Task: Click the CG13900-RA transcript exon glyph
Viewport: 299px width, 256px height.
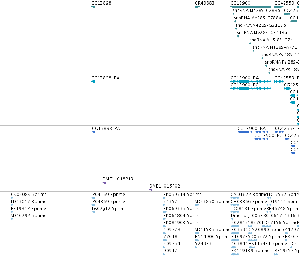Action: coord(244,81)
